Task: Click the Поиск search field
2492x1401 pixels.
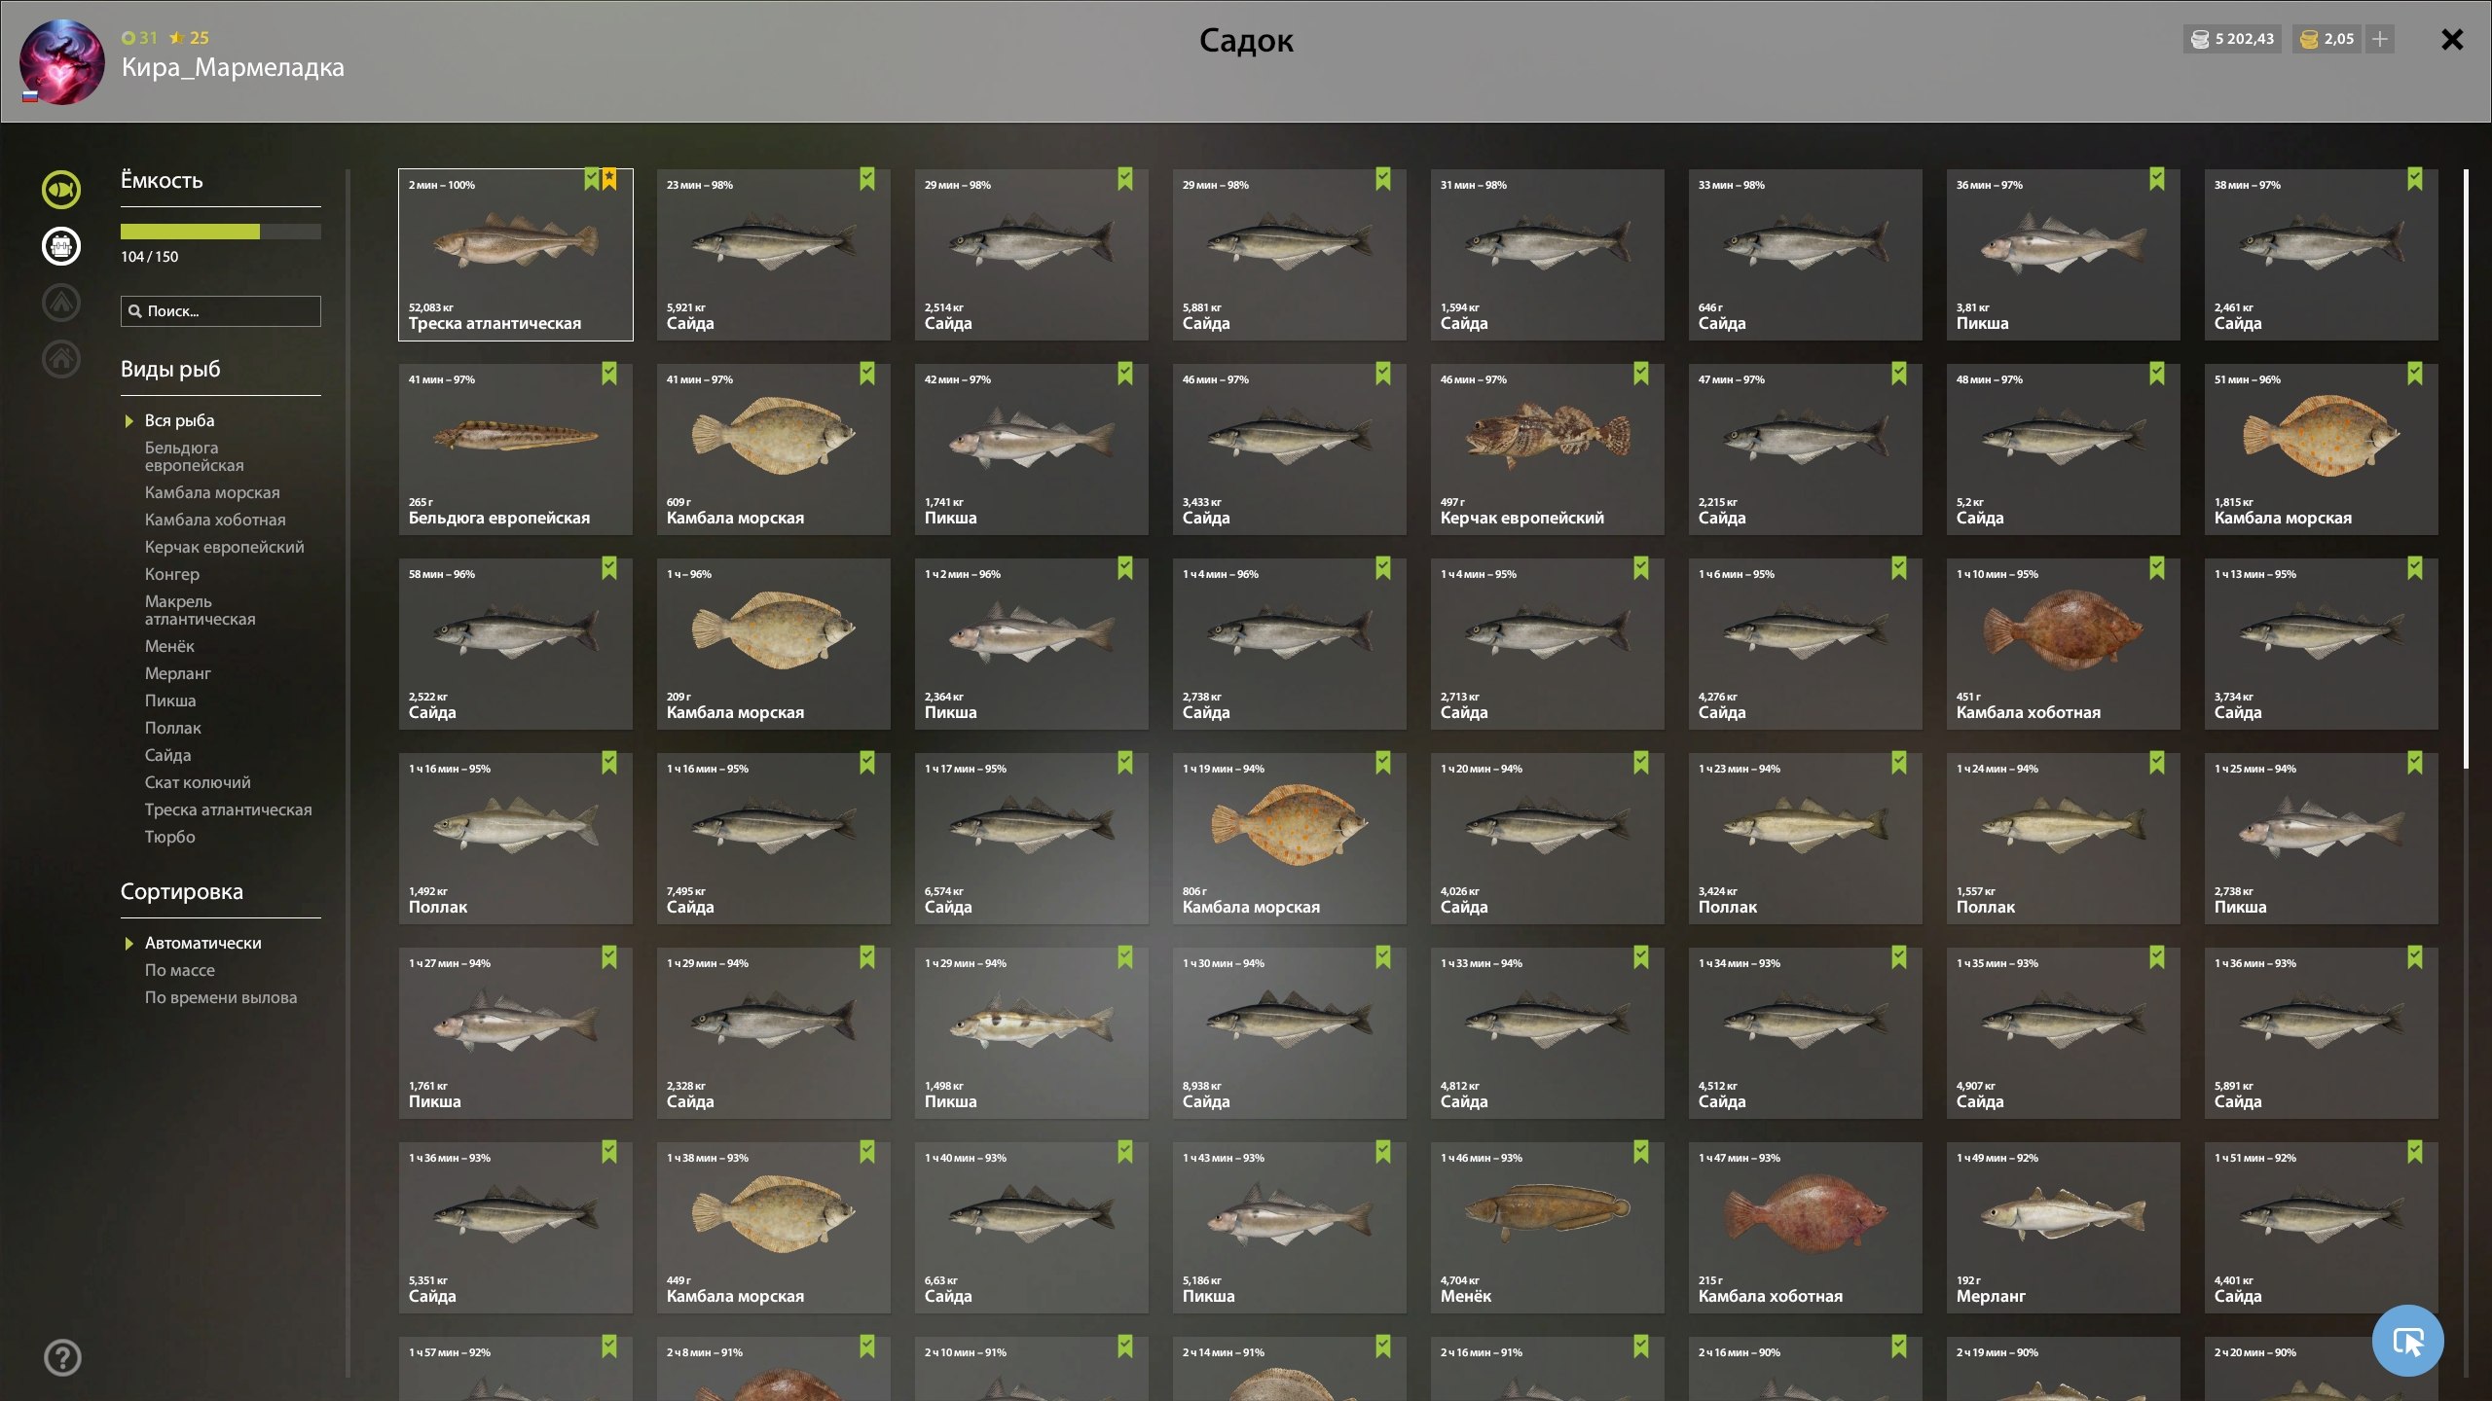Action: click(221, 311)
